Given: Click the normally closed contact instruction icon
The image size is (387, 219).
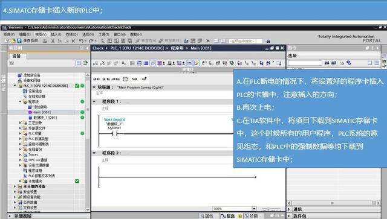Looking at the screenshot, I should pyautogui.click(x=106, y=79).
